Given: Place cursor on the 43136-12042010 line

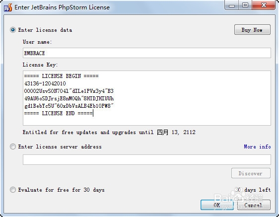Looking at the screenshot, I should pos(45,83).
